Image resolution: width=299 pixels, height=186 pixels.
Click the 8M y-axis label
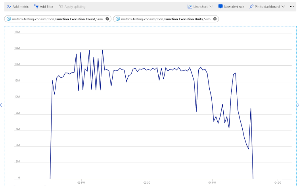point(18,113)
